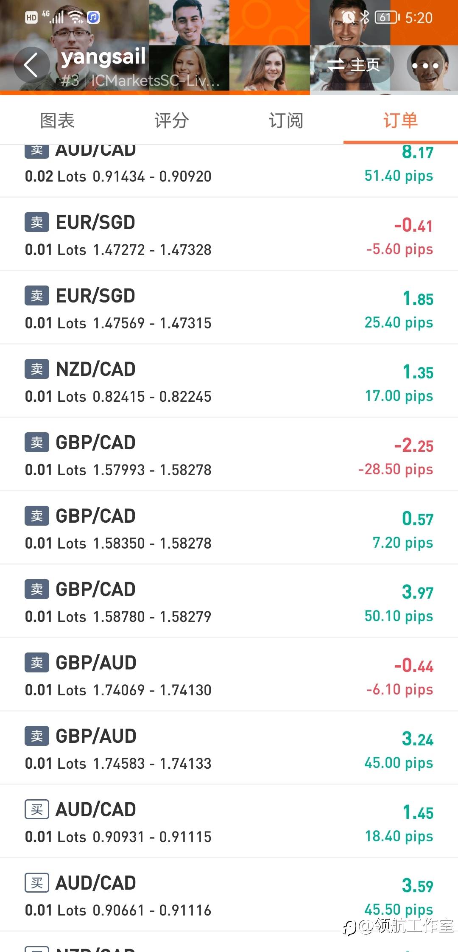Open the 订阅 tab
This screenshot has height=952, width=458.
(x=286, y=120)
